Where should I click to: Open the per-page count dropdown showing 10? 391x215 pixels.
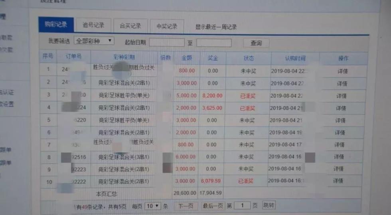click(152, 206)
